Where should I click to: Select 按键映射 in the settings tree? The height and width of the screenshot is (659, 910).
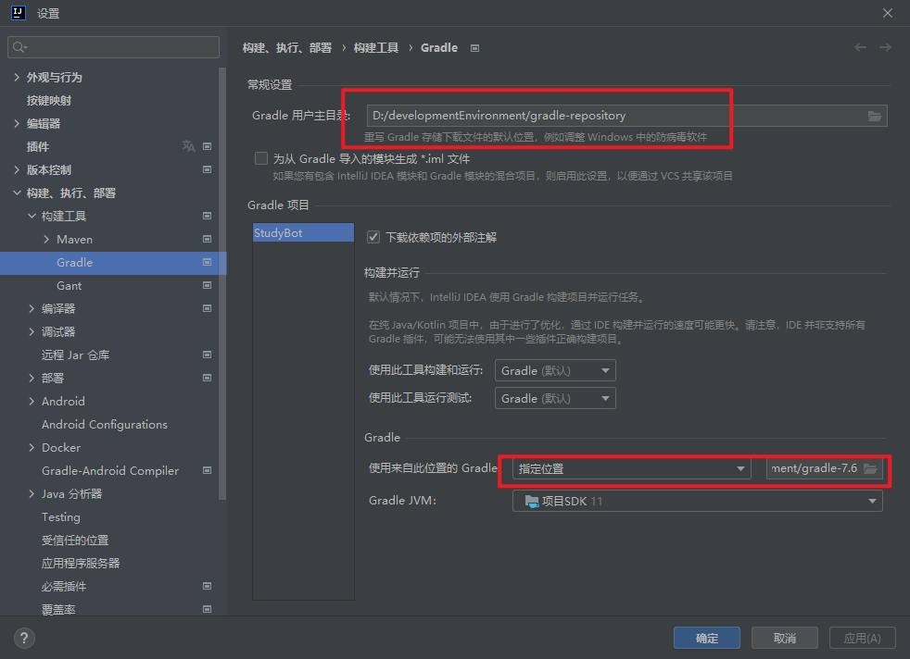coord(49,100)
